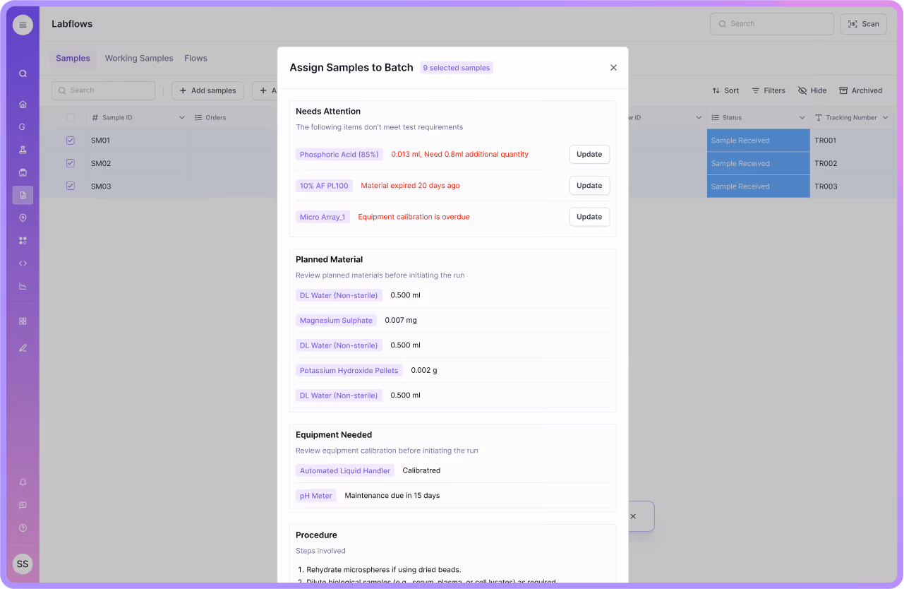Viewport: 904px width, 589px height.
Task: Uncheck the SM02 sample checkbox
Action: coord(70,162)
